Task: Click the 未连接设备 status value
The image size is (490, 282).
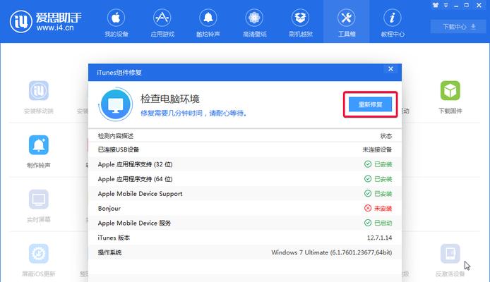Action: 377,149
